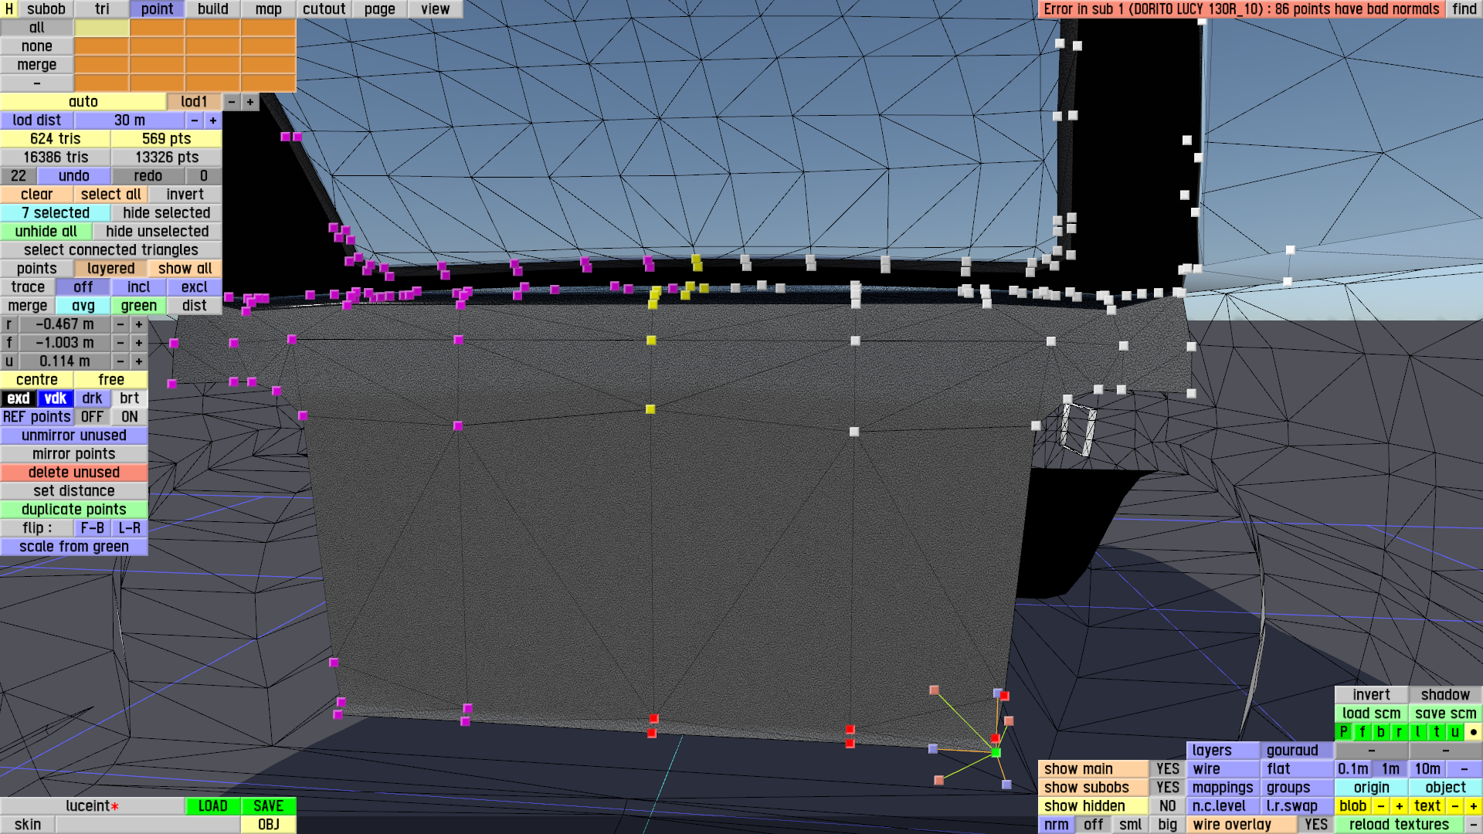
Task: Click the black dot view button
Action: point(1473,732)
